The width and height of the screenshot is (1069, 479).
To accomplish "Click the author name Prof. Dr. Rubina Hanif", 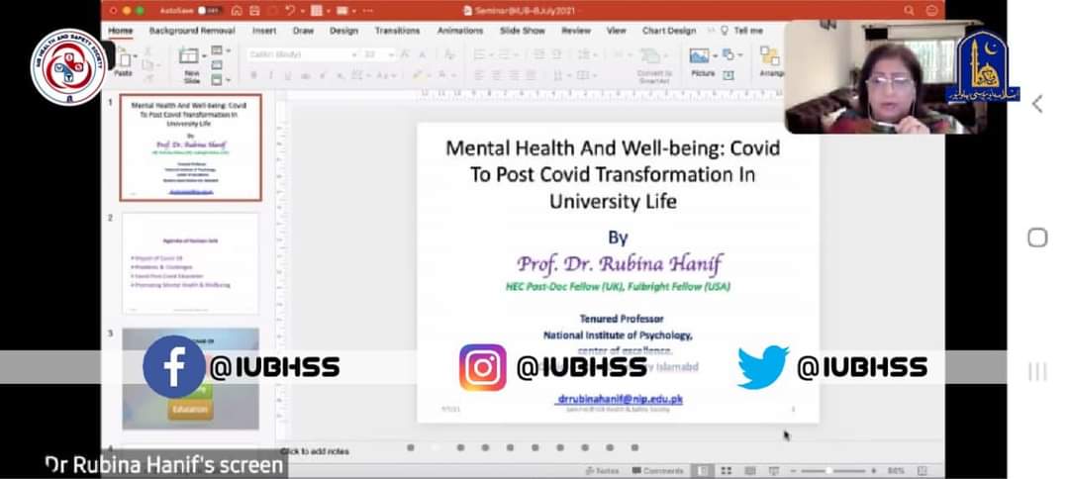I will pyautogui.click(x=619, y=263).
